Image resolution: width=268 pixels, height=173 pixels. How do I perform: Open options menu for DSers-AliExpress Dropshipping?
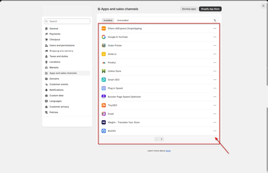point(215,28)
